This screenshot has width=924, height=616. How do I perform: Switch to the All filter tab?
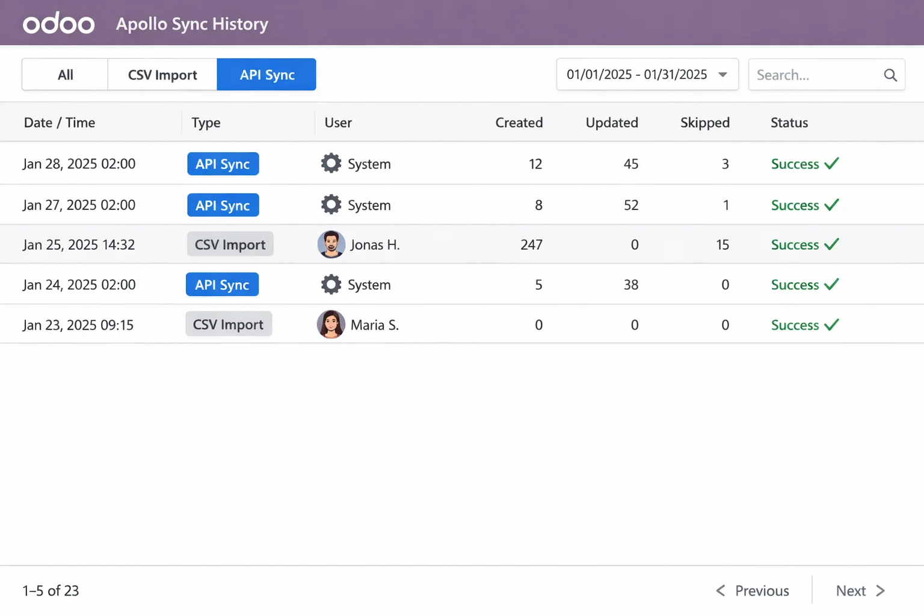(x=65, y=75)
